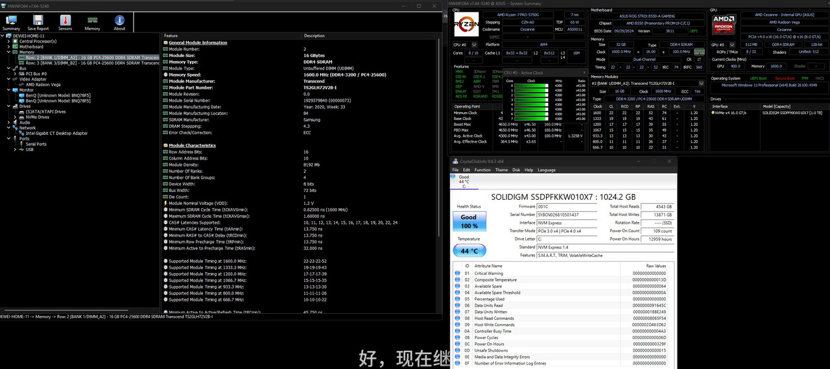The width and height of the screenshot is (830, 369).
Task: Select Row: 3 [BANK 3/DIMM_B2] memory entry
Action: coord(88,63)
